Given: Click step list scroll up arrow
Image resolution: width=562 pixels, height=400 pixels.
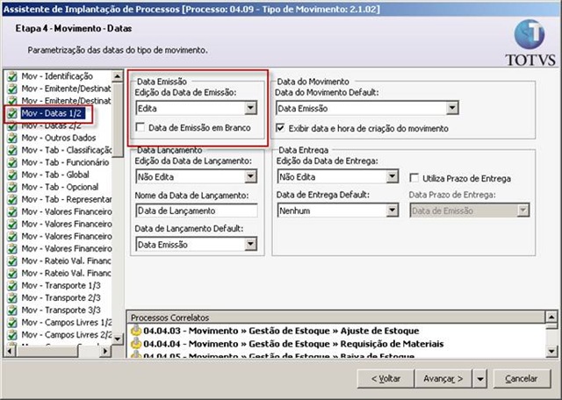Looking at the screenshot, I should (x=117, y=76).
